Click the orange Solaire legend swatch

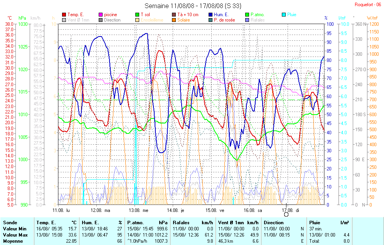pos(174,20)
